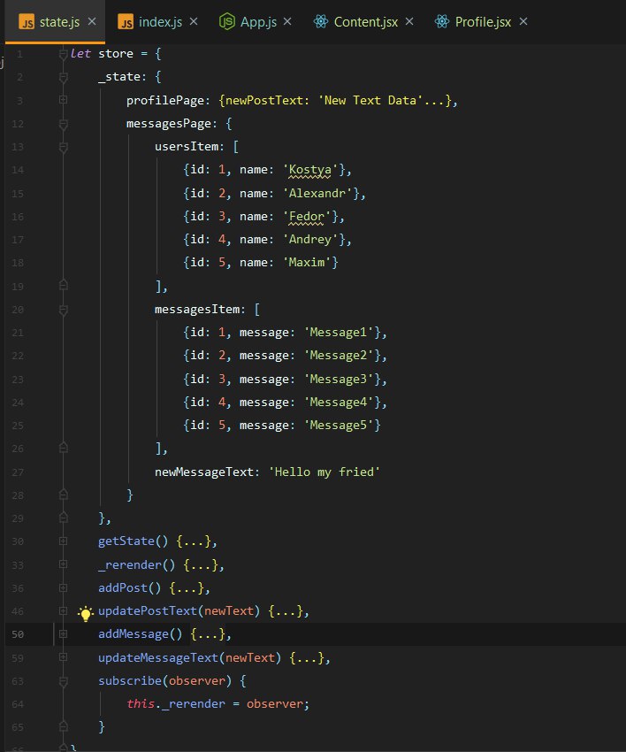This screenshot has width=626, height=752.
Task: Click the 'Andrey' name string
Action: pos(310,240)
